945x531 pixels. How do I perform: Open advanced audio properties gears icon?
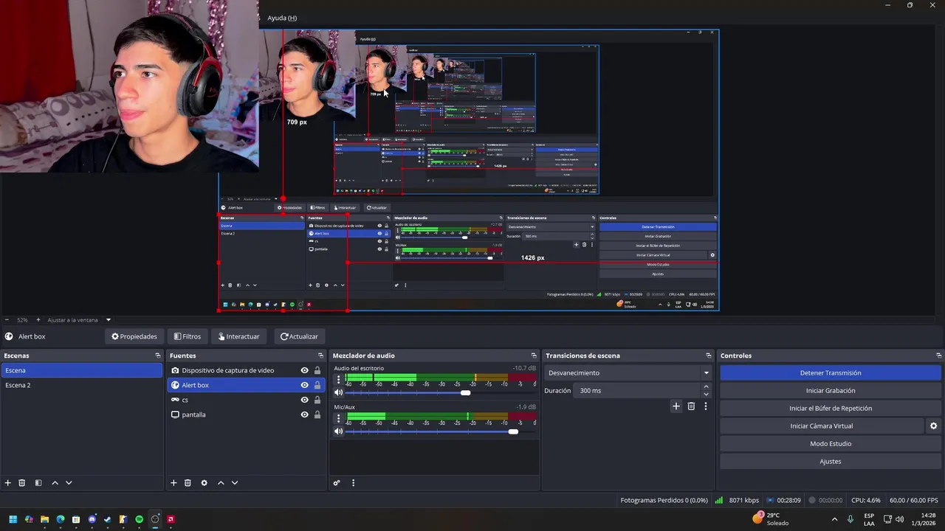[x=337, y=483]
